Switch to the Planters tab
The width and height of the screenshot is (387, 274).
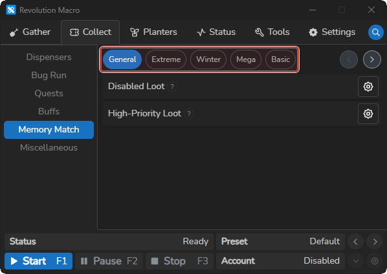pos(153,32)
